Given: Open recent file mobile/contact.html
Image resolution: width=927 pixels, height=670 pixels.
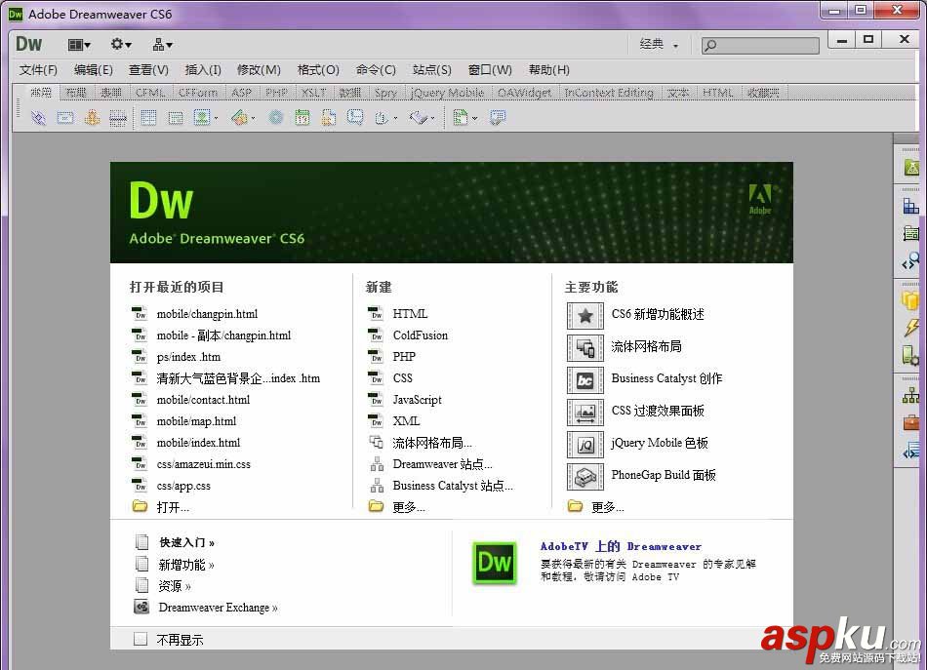Looking at the screenshot, I should click(203, 400).
